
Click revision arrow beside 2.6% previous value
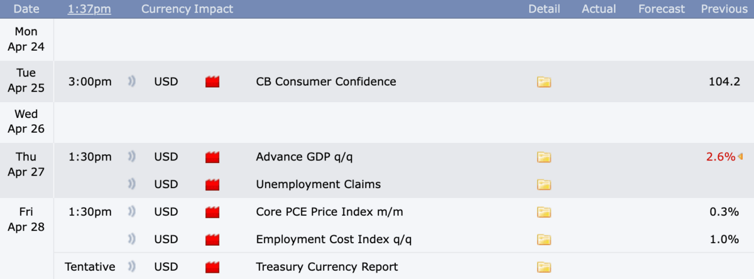[740, 157]
